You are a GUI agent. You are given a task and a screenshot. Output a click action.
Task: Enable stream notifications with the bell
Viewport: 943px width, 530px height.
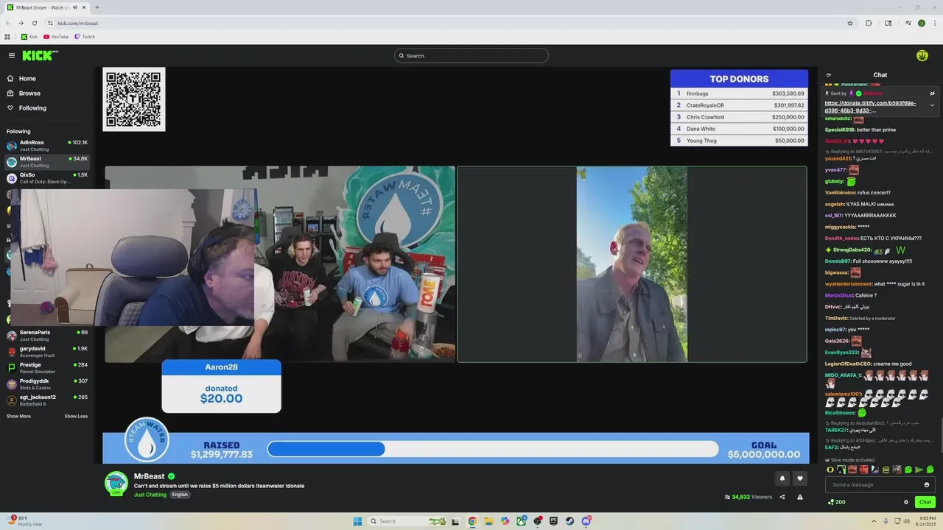pyautogui.click(x=782, y=478)
